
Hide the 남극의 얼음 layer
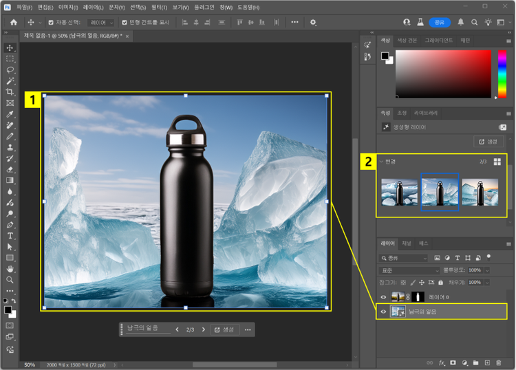384,312
